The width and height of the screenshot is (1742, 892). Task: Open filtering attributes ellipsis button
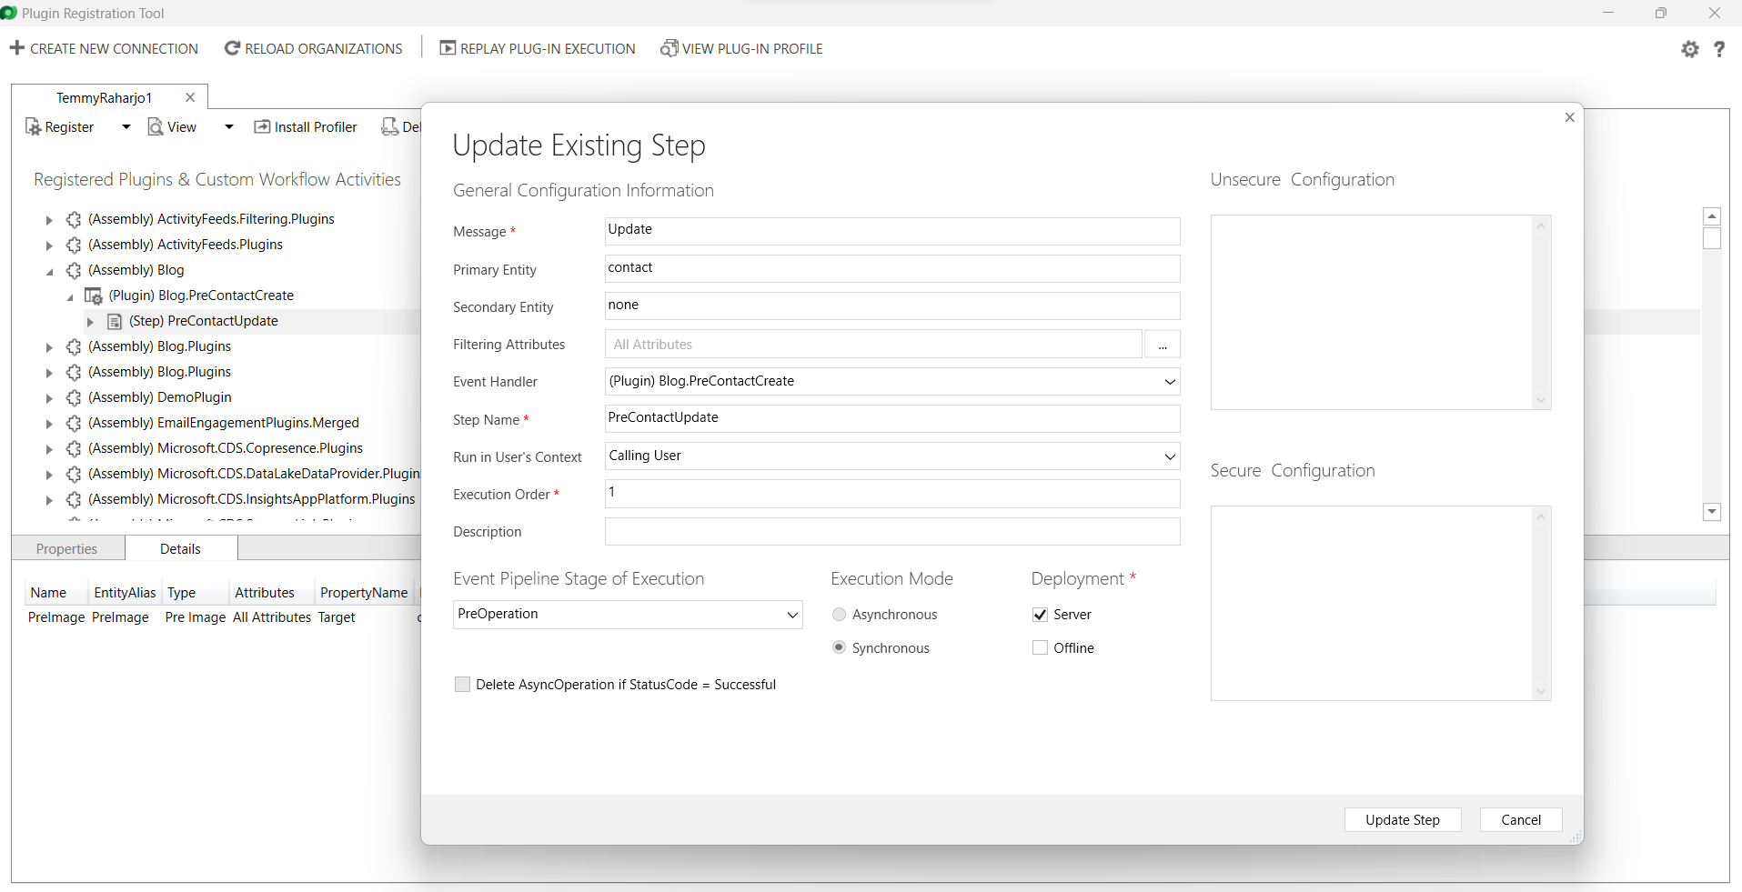(x=1163, y=345)
